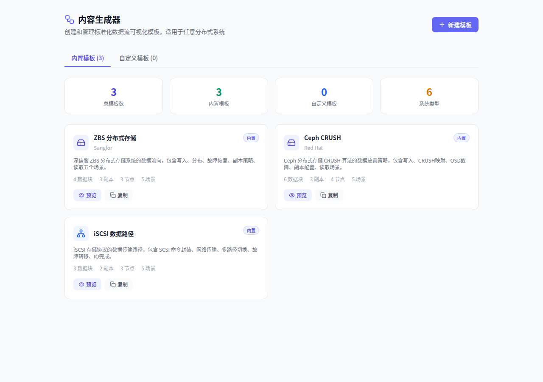Select the 内置模板 count card

[219, 96]
